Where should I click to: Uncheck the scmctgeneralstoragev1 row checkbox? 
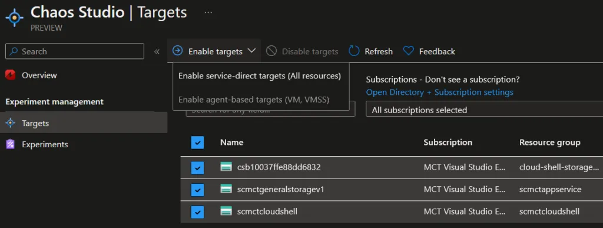pyautogui.click(x=197, y=190)
